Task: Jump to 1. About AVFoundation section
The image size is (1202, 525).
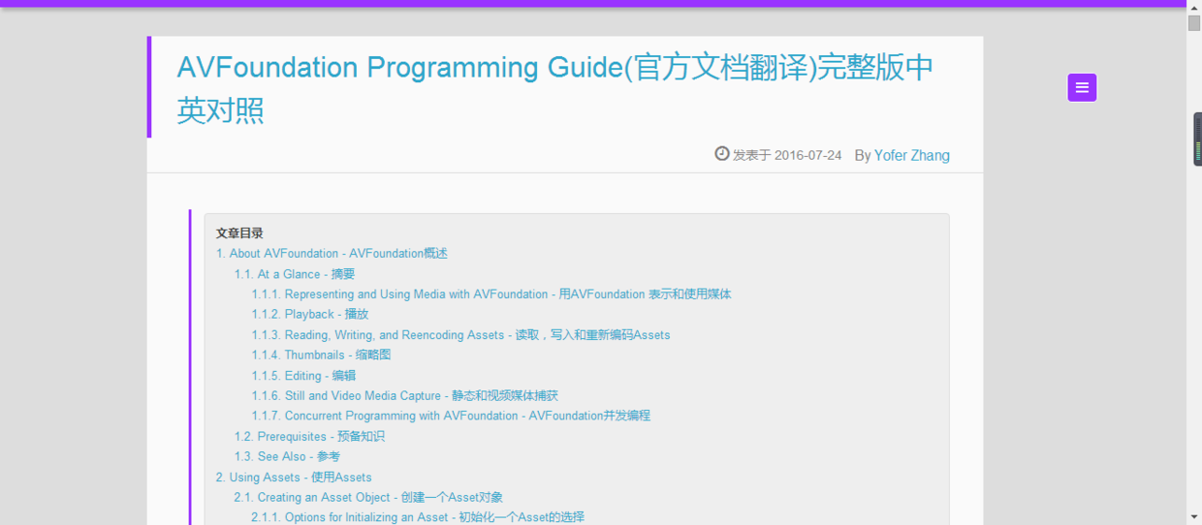Action: tap(332, 254)
